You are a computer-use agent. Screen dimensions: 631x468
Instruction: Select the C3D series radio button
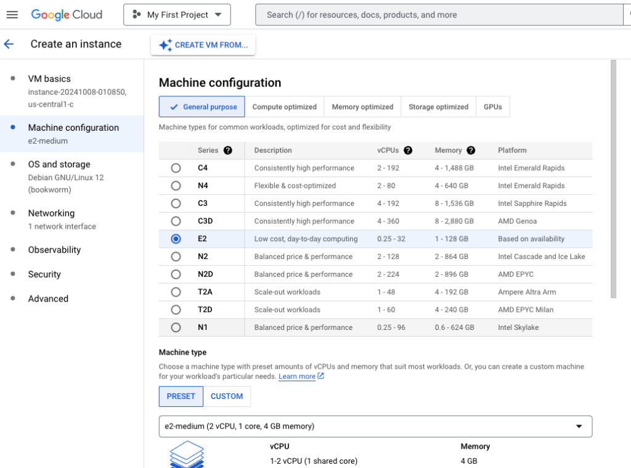[176, 221]
